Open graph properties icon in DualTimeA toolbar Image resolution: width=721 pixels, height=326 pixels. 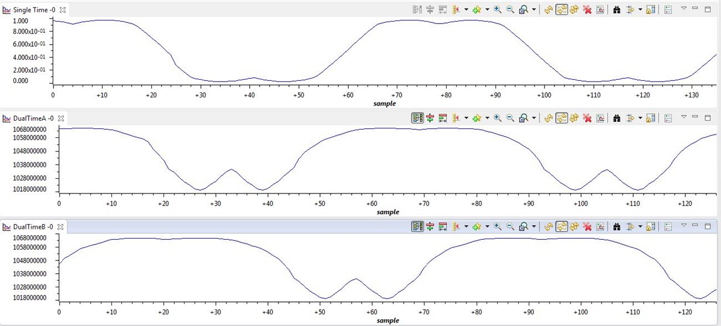(x=600, y=117)
